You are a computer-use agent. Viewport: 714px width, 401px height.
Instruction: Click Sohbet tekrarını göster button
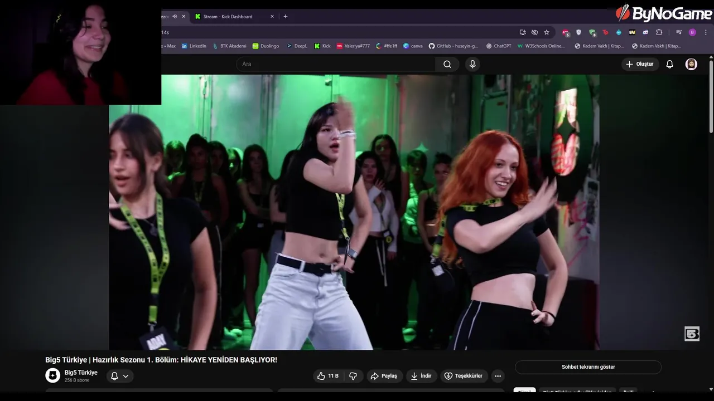point(588,367)
